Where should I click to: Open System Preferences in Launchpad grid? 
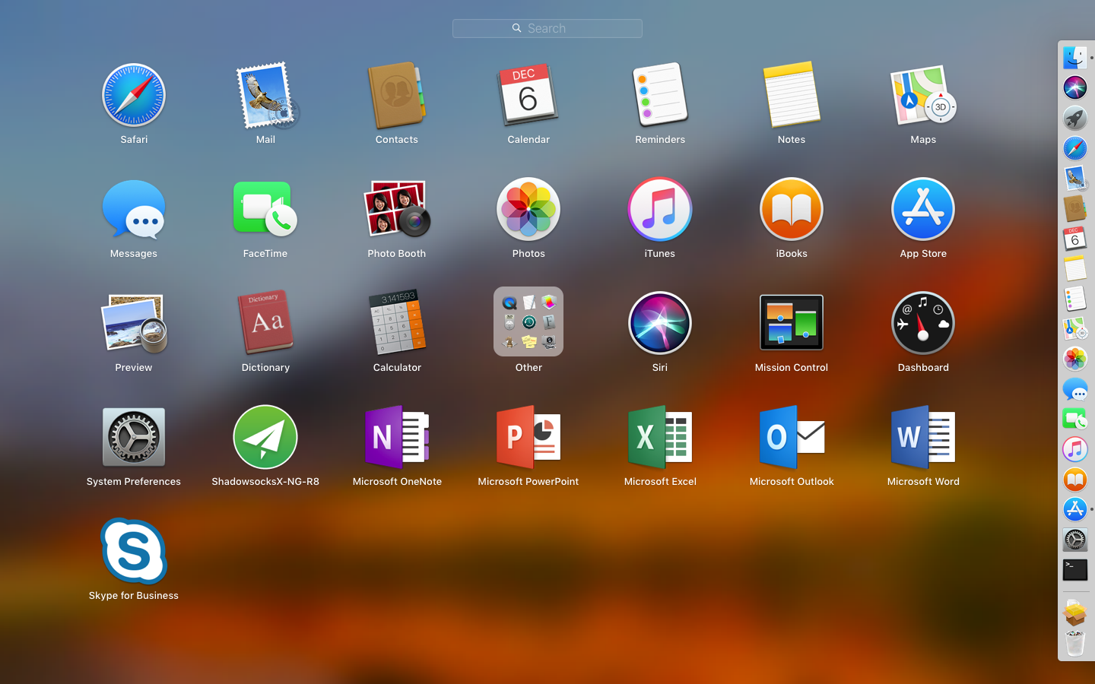134,437
